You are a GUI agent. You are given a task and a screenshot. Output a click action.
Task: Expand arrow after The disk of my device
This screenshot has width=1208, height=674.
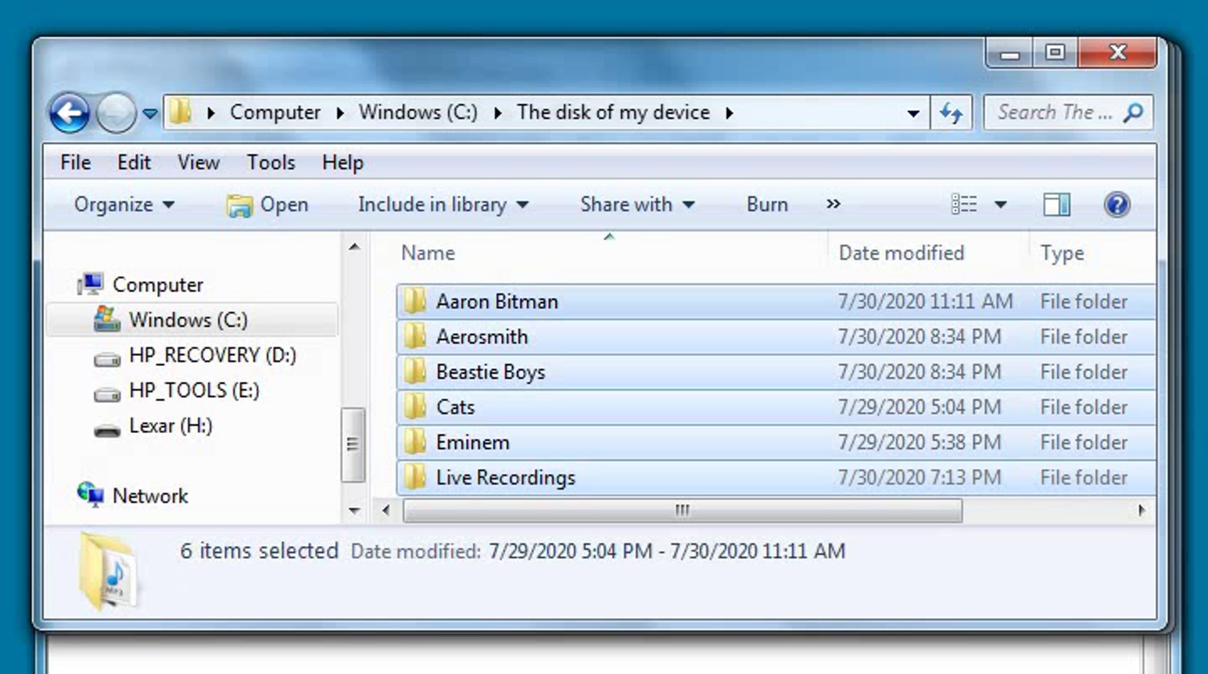point(729,113)
